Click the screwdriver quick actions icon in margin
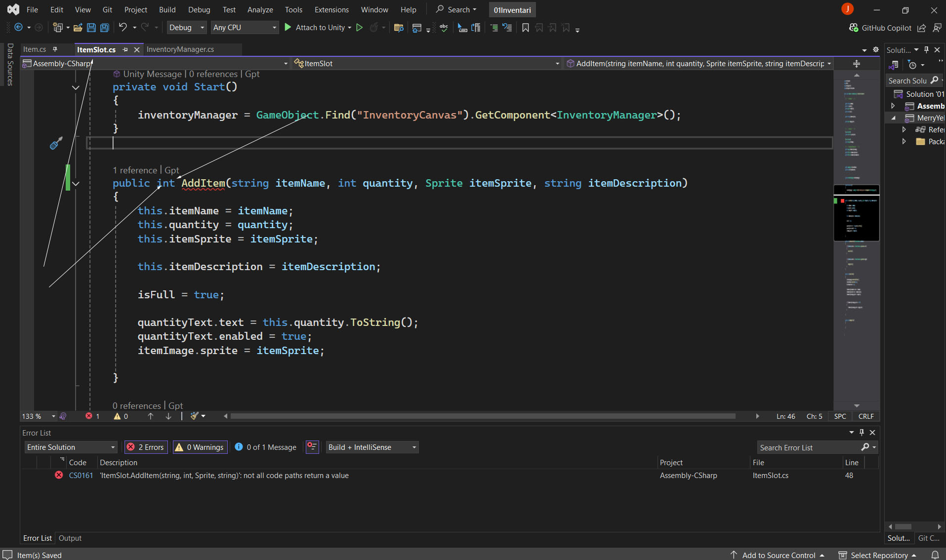946x560 pixels. pyautogui.click(x=56, y=143)
